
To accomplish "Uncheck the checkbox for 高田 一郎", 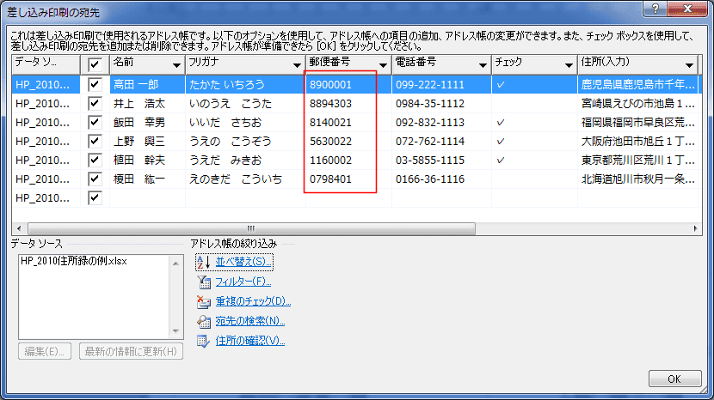I will [95, 84].
